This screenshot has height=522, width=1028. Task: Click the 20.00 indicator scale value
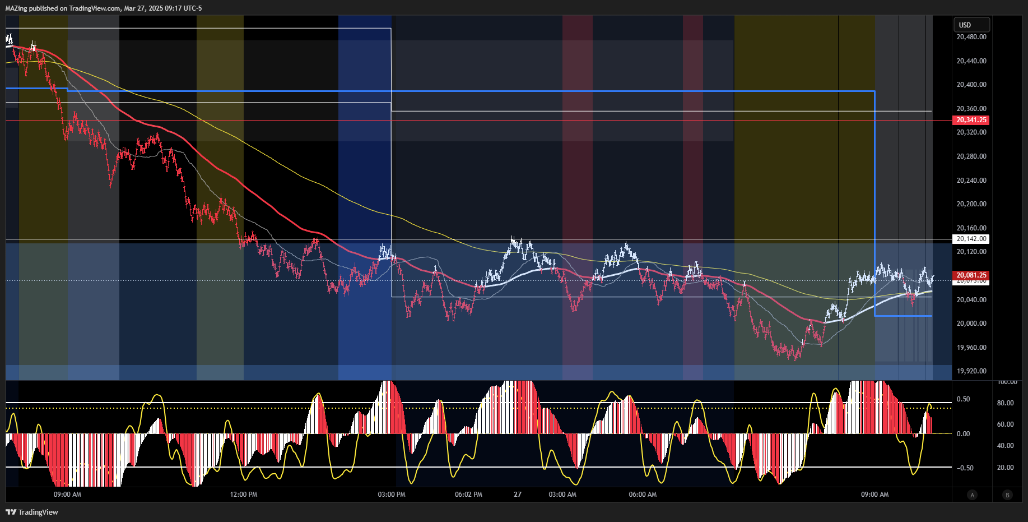[x=1005, y=468]
